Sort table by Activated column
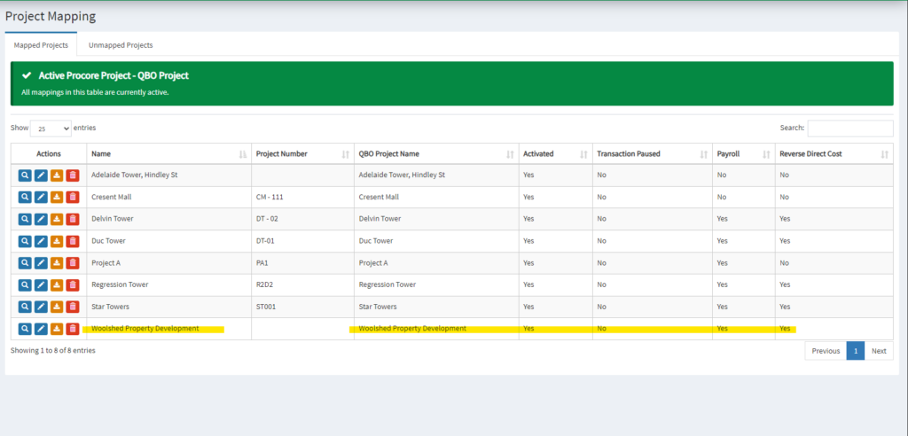Viewport: 908px width, 436px height. click(553, 154)
